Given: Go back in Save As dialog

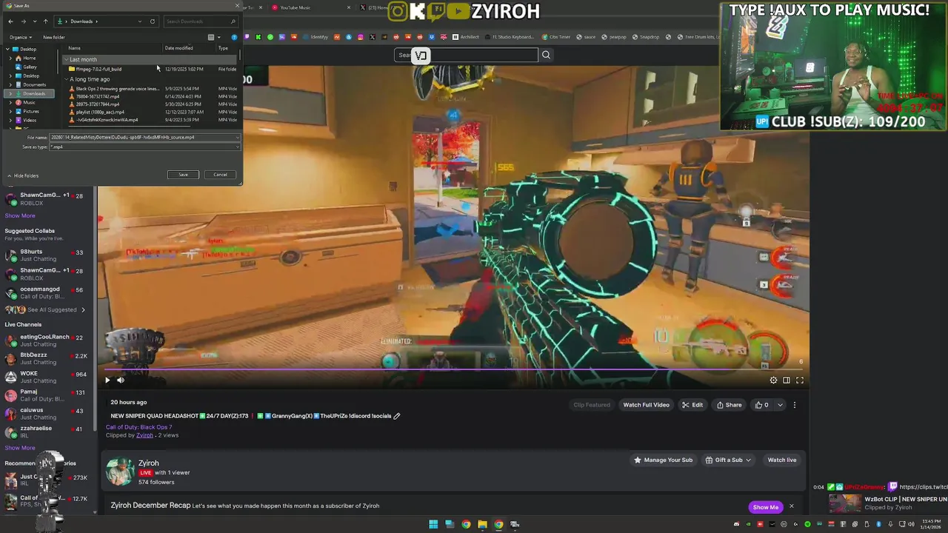Looking at the screenshot, I should coord(10,21).
